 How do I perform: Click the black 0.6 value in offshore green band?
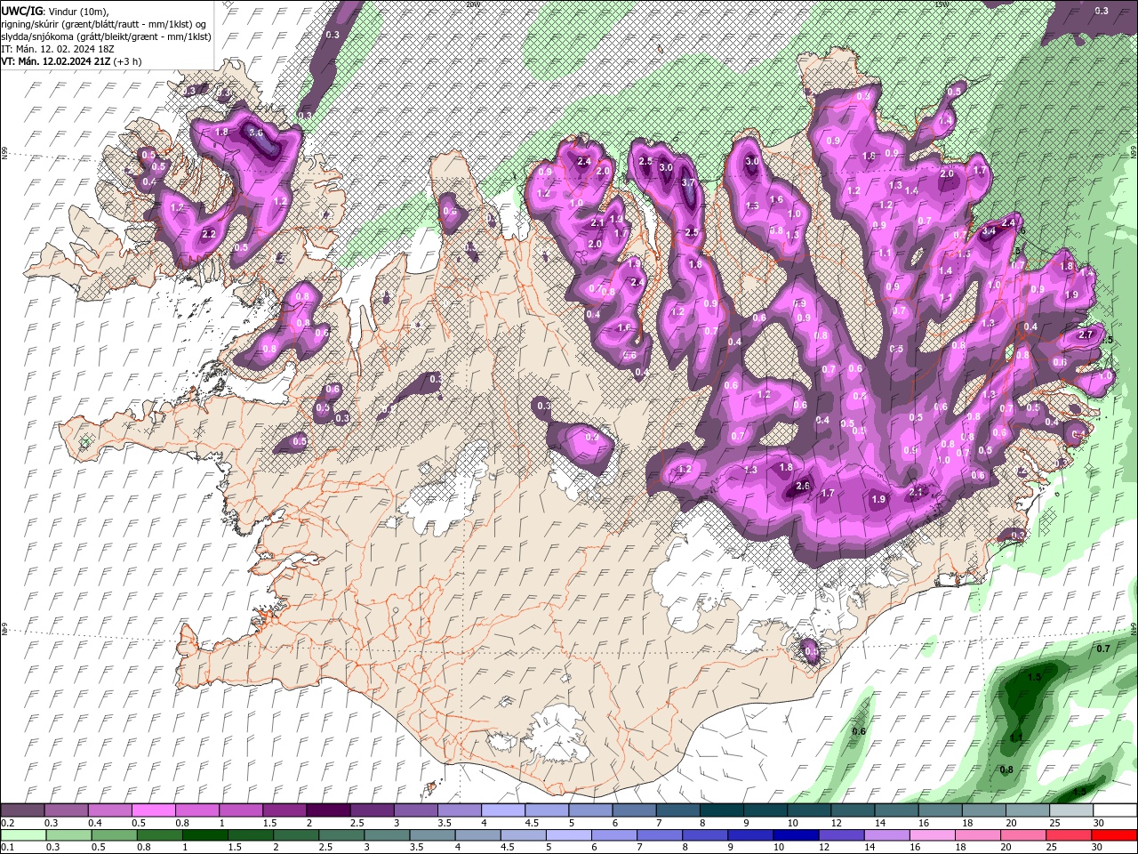(859, 731)
